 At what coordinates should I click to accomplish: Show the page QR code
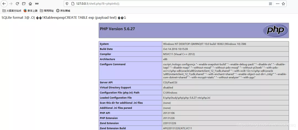(x=270, y=4)
